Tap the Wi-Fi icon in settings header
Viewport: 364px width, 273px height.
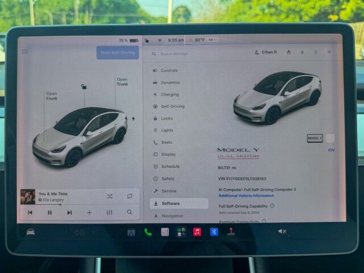(329, 52)
